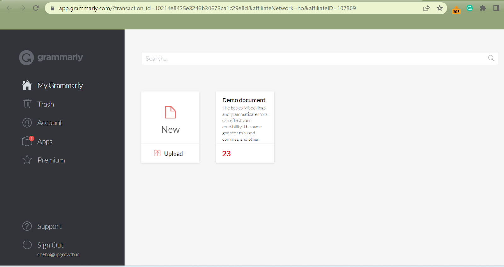Click the My Grammarly home icon

pos(27,85)
